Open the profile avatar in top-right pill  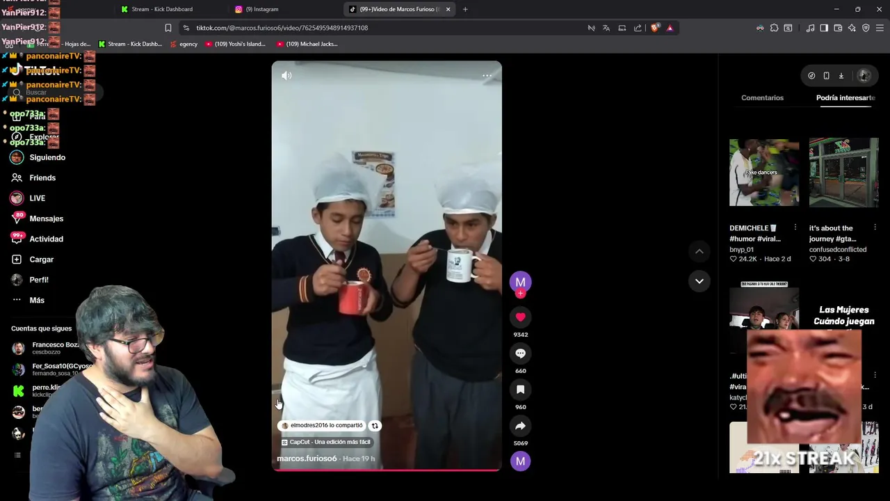click(x=864, y=76)
